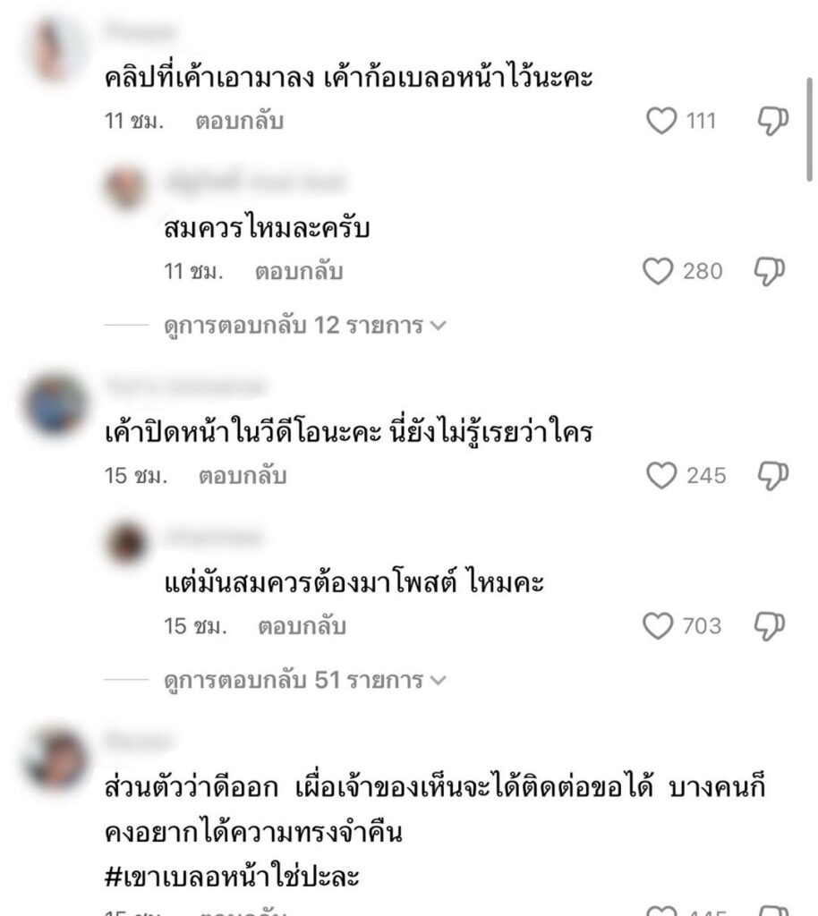Click ตอบกลับ under สมควรไหมละครับ reply
This screenshot has width=818, height=916.
pyautogui.click(x=299, y=272)
